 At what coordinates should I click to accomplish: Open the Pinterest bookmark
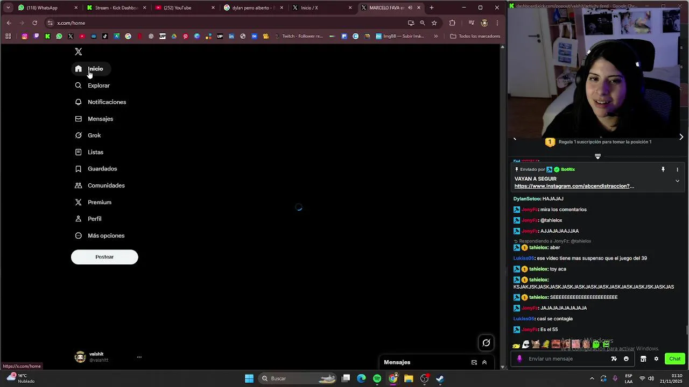point(185,37)
